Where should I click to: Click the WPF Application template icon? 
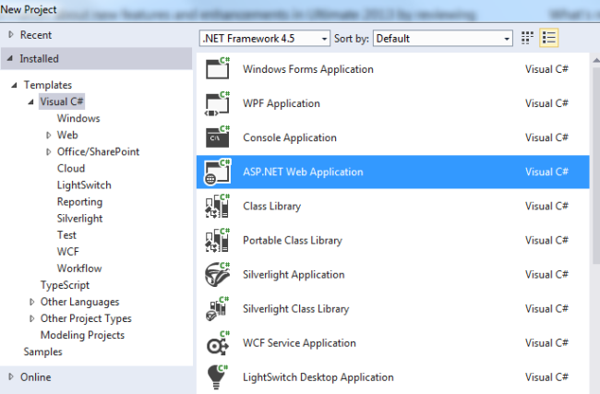(218, 103)
